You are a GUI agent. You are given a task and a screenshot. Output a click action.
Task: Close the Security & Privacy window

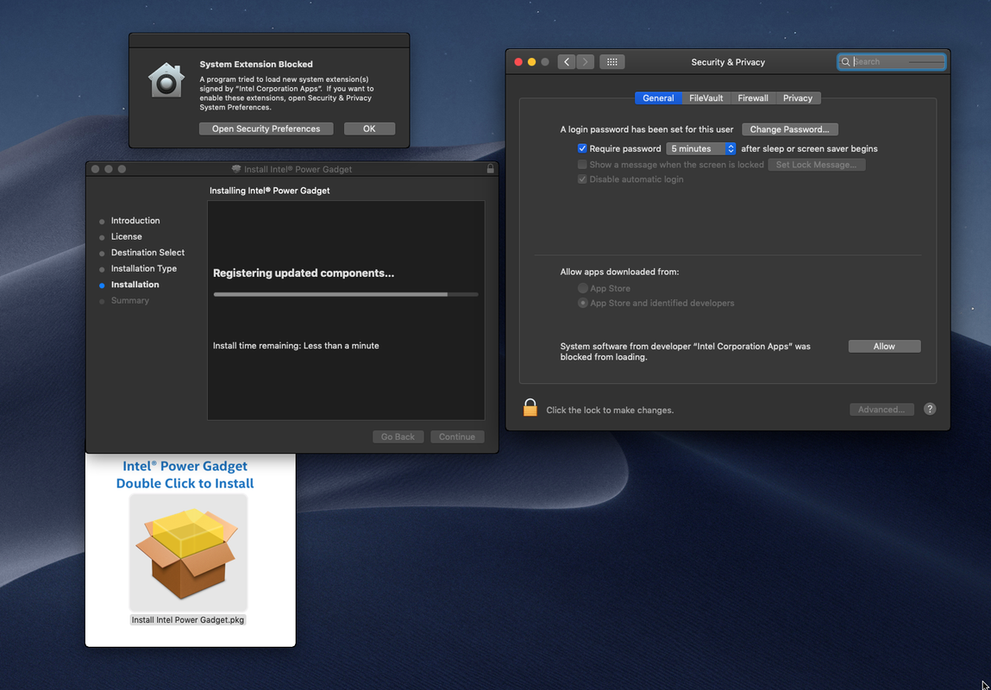coord(518,62)
